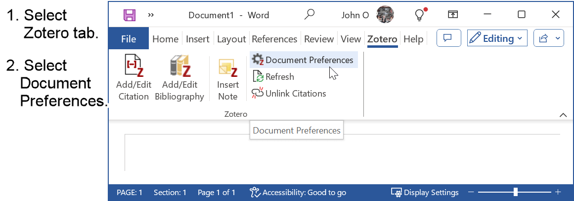Image resolution: width=574 pixels, height=201 pixels.
Task: Click PAGE: 1 in status bar
Action: [x=130, y=192]
